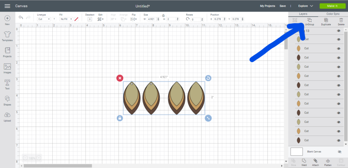The height and width of the screenshot is (168, 348).
Task: Toggle Blank Canvas visibility
Action: tap(340, 152)
